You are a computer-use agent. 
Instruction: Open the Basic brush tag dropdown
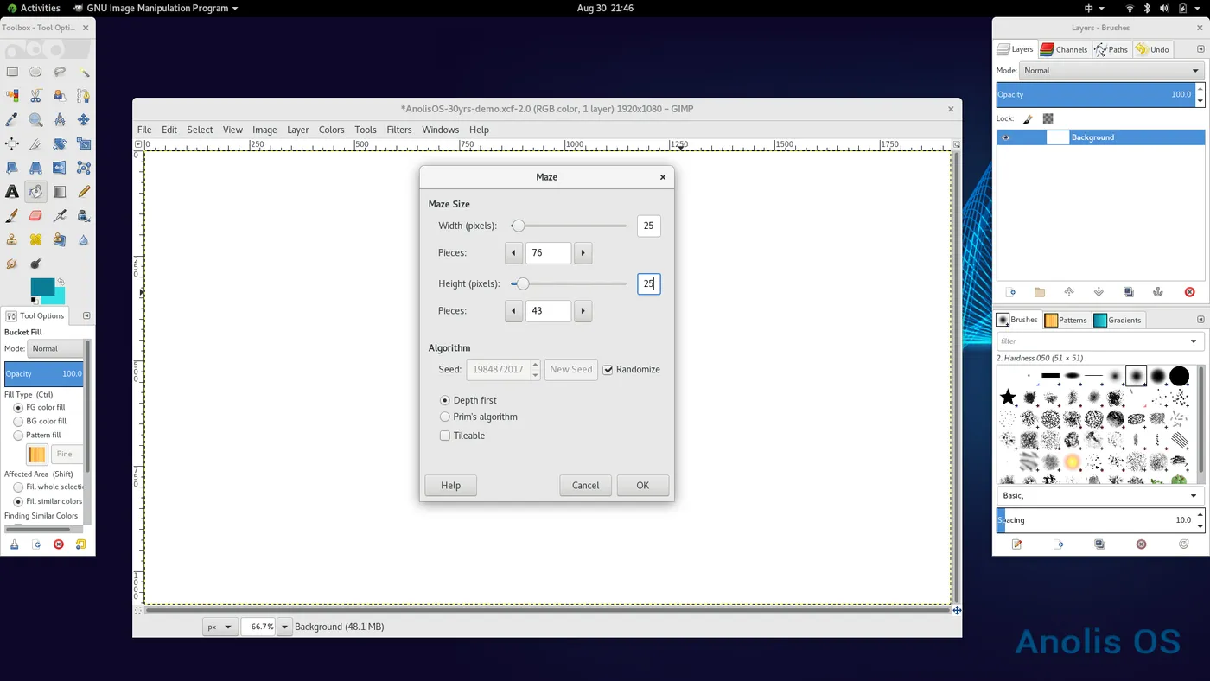click(1099, 496)
